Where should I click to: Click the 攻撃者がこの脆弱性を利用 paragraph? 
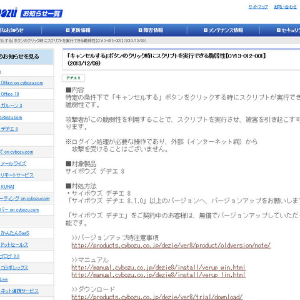coord(182,123)
